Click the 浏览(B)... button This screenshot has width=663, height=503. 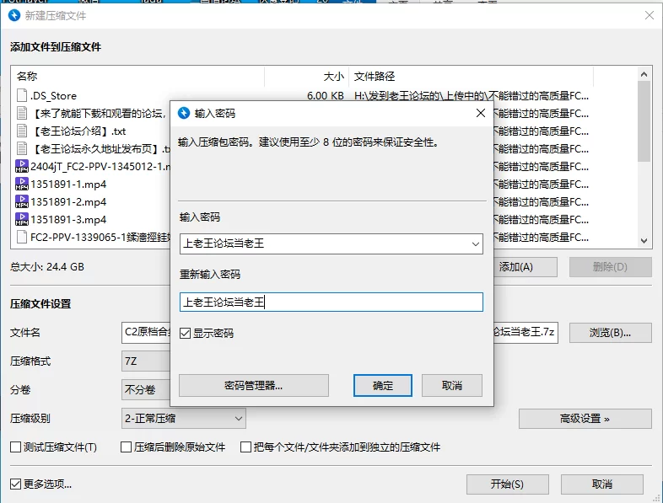[x=610, y=333]
